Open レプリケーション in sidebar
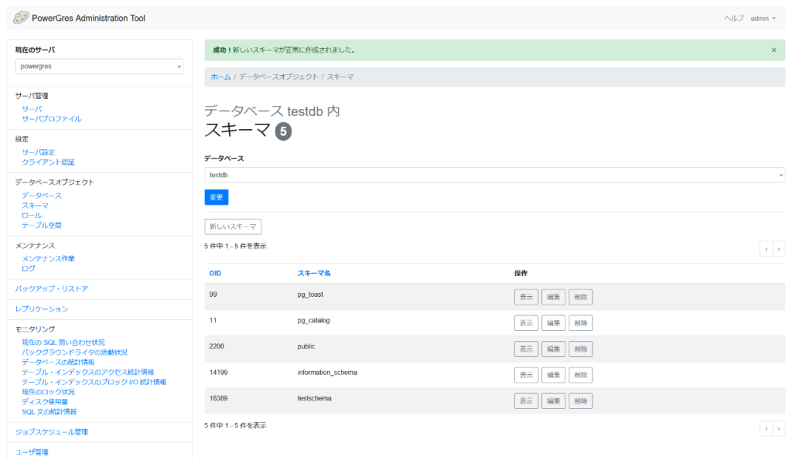This screenshot has height=460, width=792. coord(42,309)
